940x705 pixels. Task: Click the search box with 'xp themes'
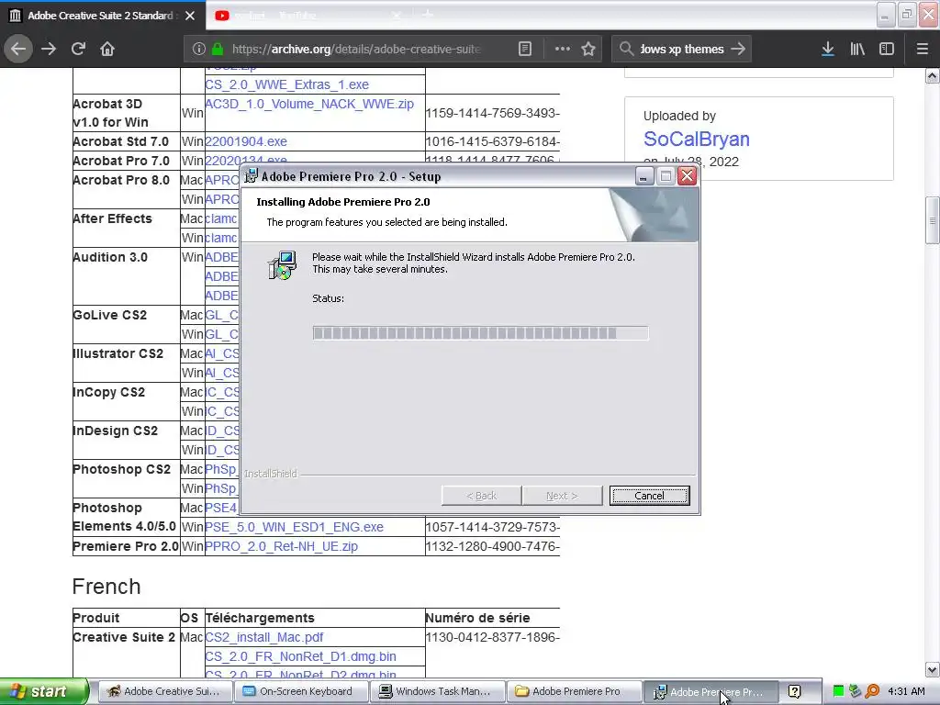(x=682, y=49)
